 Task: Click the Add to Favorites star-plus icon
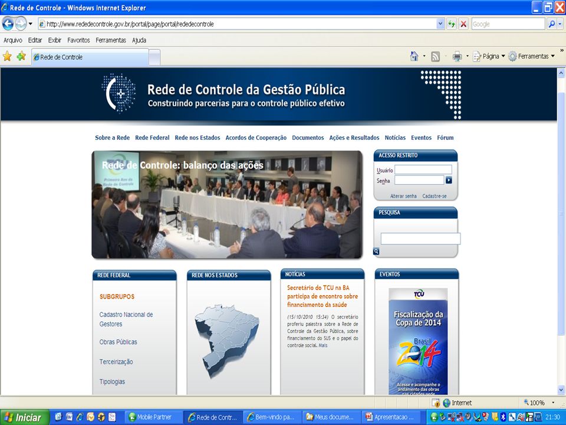[21, 56]
